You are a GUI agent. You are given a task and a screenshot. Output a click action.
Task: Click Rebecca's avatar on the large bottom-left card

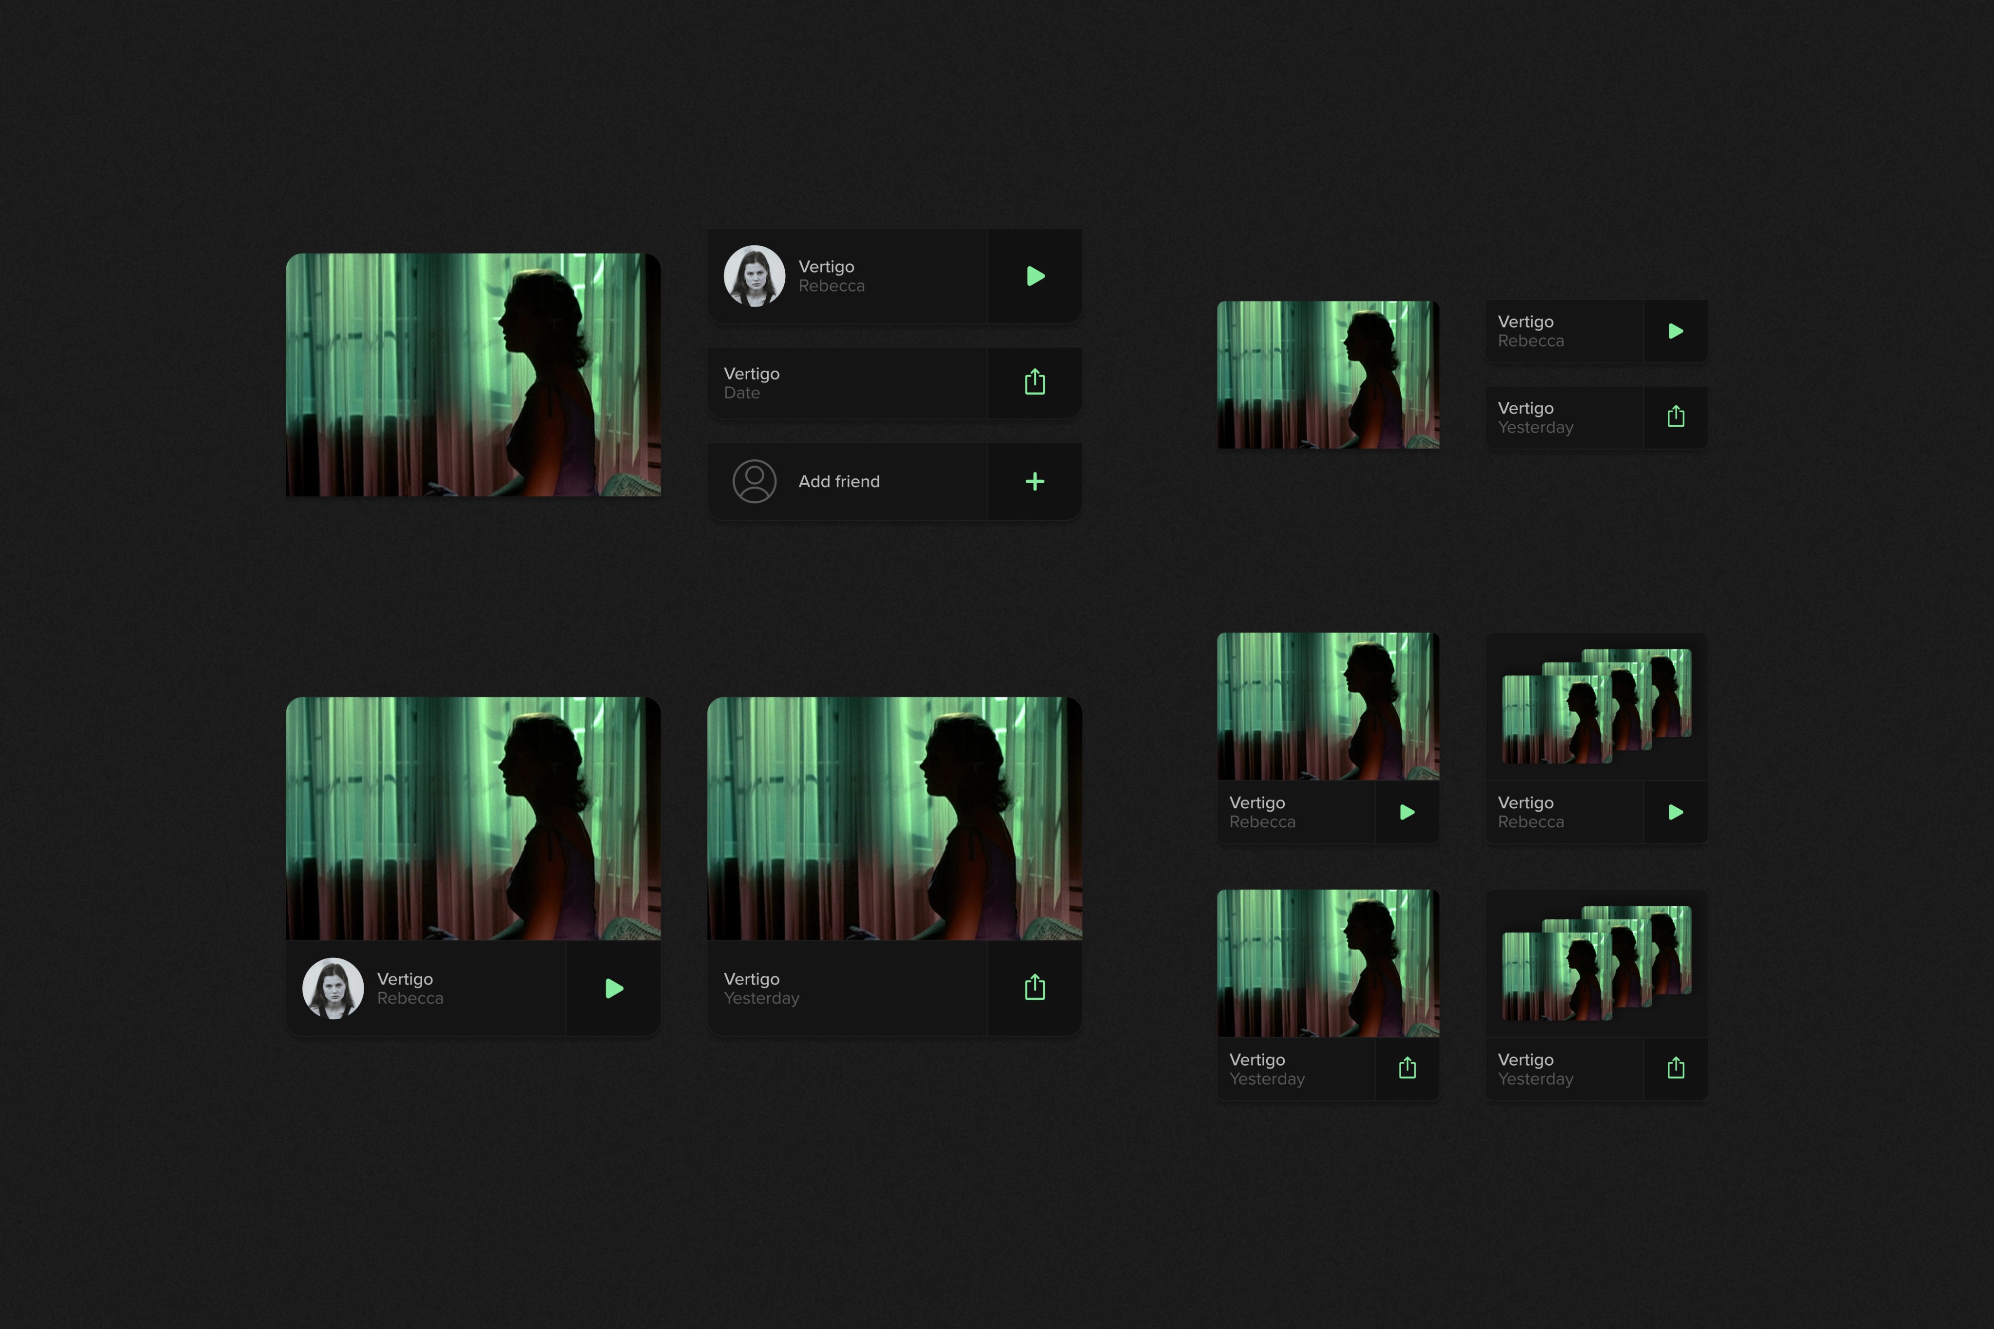[x=333, y=988]
